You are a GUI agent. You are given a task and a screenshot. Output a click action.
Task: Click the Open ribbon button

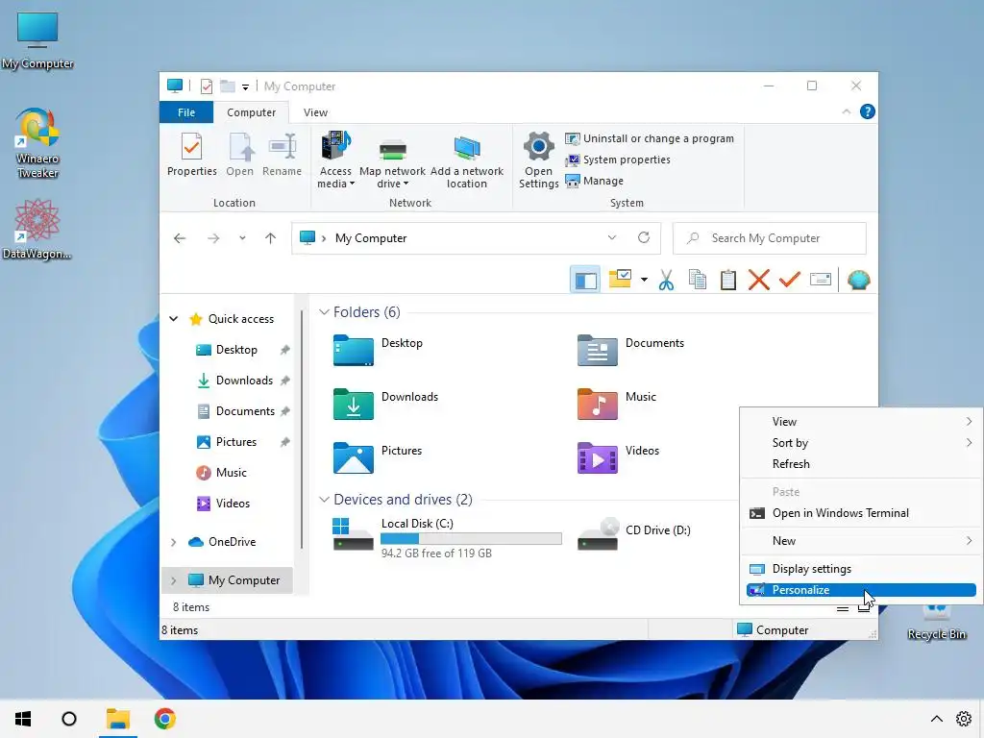pos(239,155)
